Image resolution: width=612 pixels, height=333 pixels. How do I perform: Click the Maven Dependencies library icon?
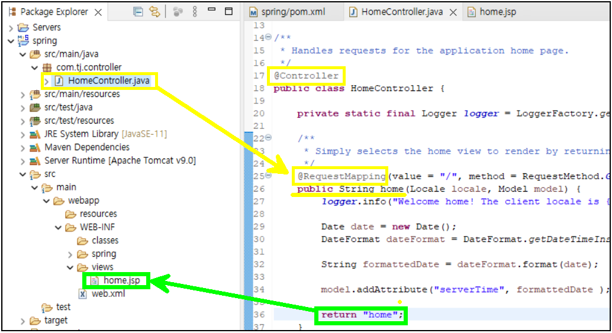[x=35, y=147]
